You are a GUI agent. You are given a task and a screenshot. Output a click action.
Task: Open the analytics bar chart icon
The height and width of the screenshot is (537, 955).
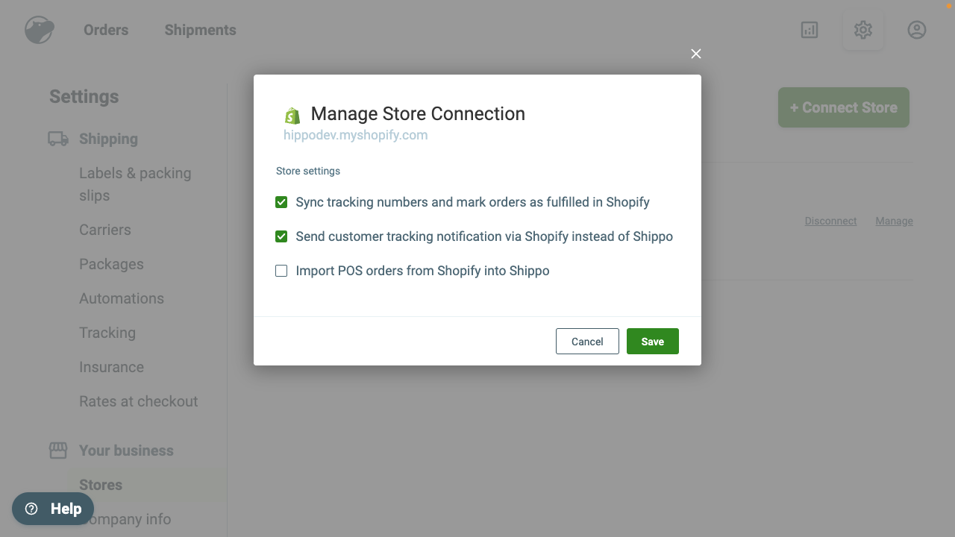809,30
